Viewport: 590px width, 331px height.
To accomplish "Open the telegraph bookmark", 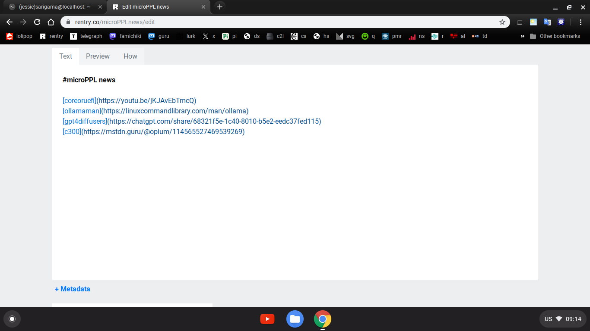I will tap(86, 36).
